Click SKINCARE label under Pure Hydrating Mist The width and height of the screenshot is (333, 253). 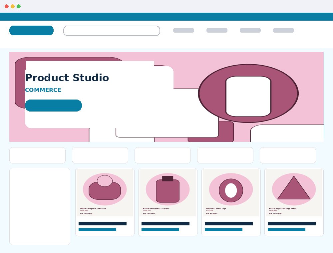pos(273,211)
